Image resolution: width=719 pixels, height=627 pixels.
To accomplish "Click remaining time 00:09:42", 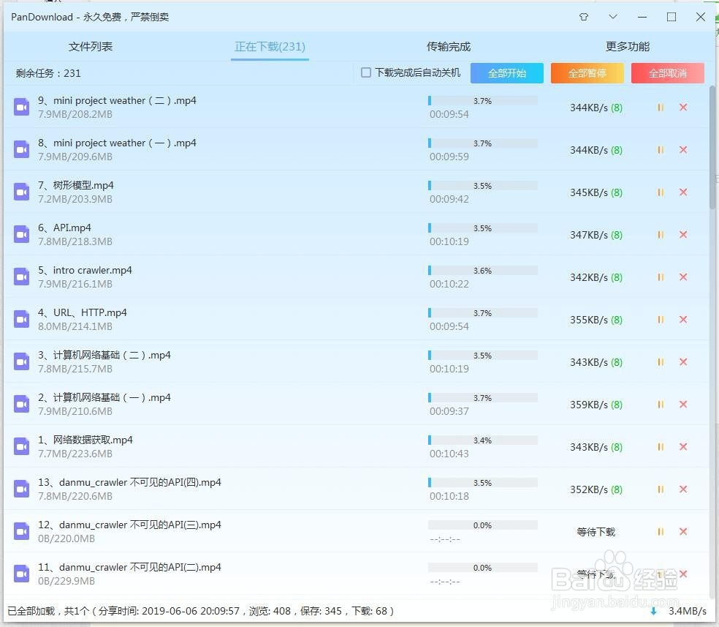I will (x=449, y=199).
